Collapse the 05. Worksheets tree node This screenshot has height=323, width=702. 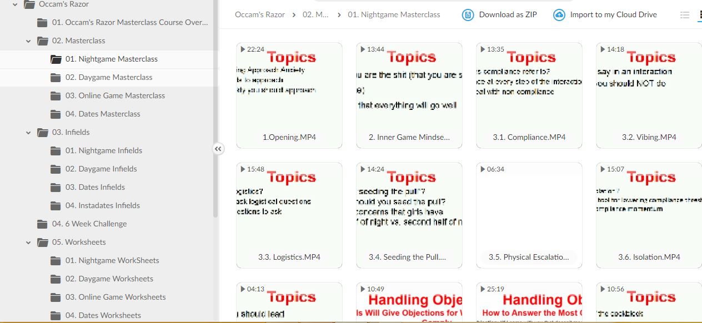point(28,243)
